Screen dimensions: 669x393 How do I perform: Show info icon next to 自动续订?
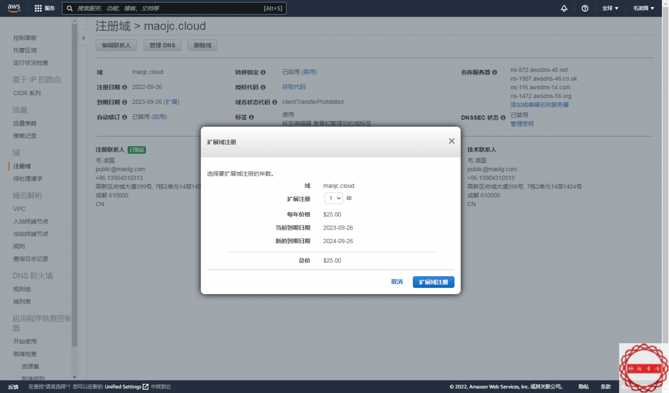124,117
